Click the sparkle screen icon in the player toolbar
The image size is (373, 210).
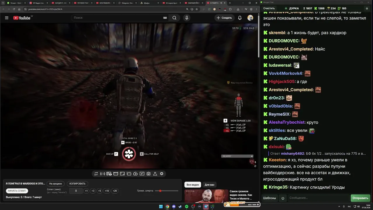click(x=142, y=174)
